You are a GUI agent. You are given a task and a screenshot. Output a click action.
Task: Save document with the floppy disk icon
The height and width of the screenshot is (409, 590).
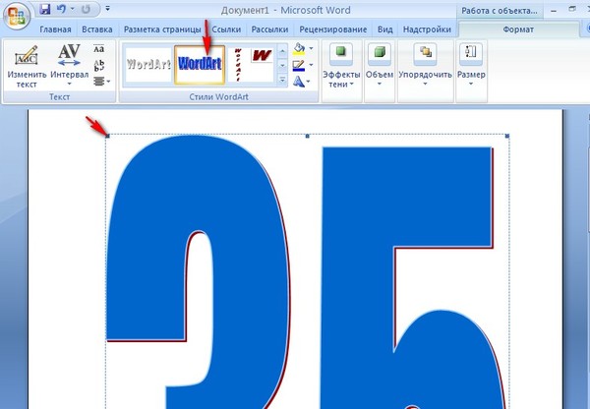[x=45, y=9]
